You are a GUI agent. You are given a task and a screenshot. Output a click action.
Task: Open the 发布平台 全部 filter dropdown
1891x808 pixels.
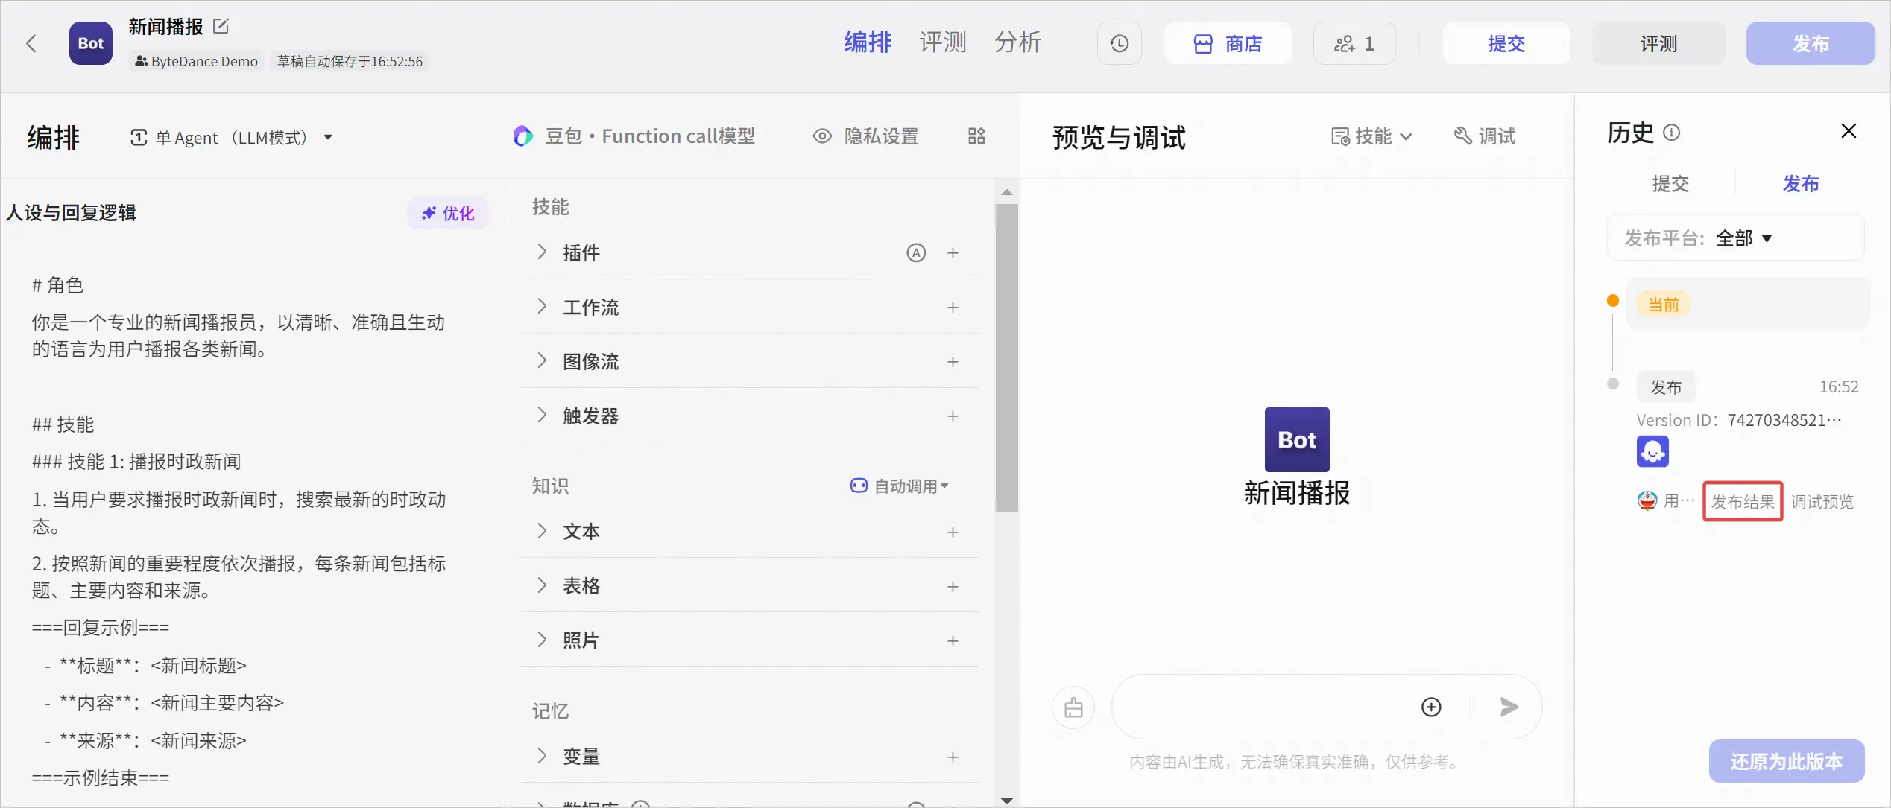(1736, 238)
